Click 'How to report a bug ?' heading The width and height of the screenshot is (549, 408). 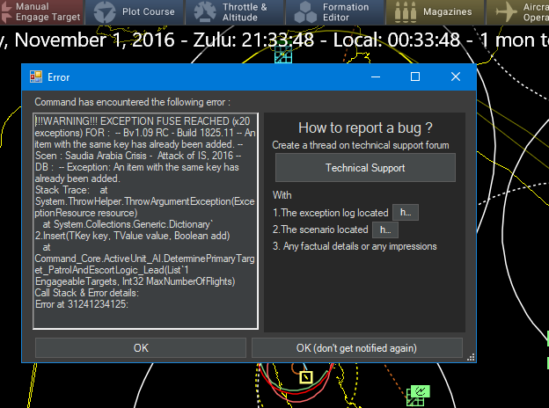(x=365, y=127)
